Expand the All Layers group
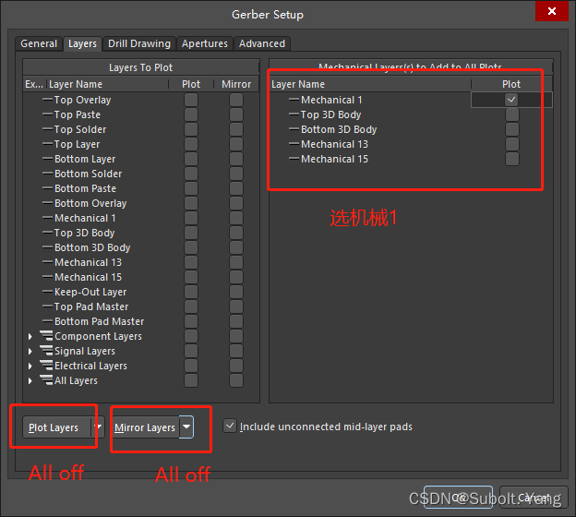Viewport: 576px width, 517px height. pos(30,380)
